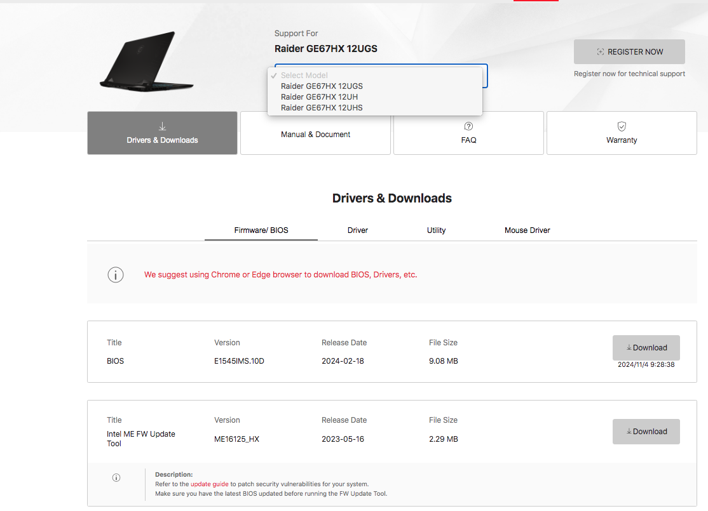Click the BIOS version E1545IMS.10D text
Image resolution: width=708 pixels, height=511 pixels.
[x=239, y=361]
